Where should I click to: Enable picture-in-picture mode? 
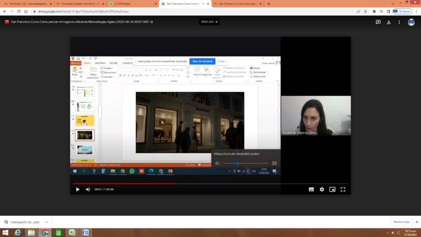(x=332, y=189)
